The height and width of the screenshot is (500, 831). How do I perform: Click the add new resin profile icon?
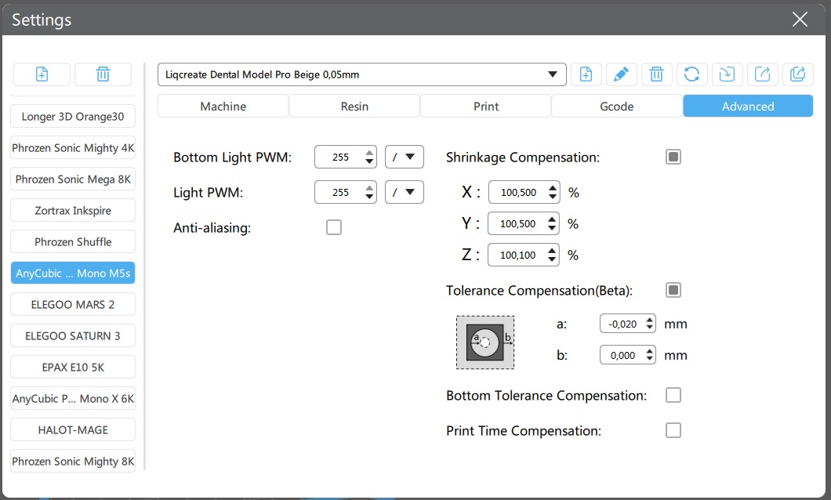pyautogui.click(x=586, y=74)
